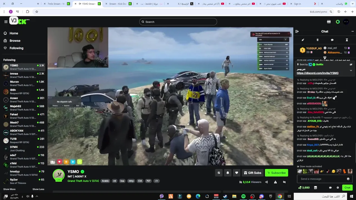Open chat identity bubble icon beside gear

point(330,188)
